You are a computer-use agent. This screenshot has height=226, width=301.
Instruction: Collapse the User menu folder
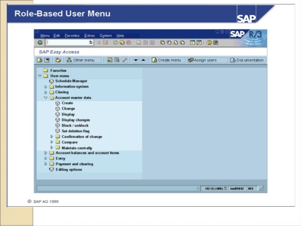click(x=40, y=76)
